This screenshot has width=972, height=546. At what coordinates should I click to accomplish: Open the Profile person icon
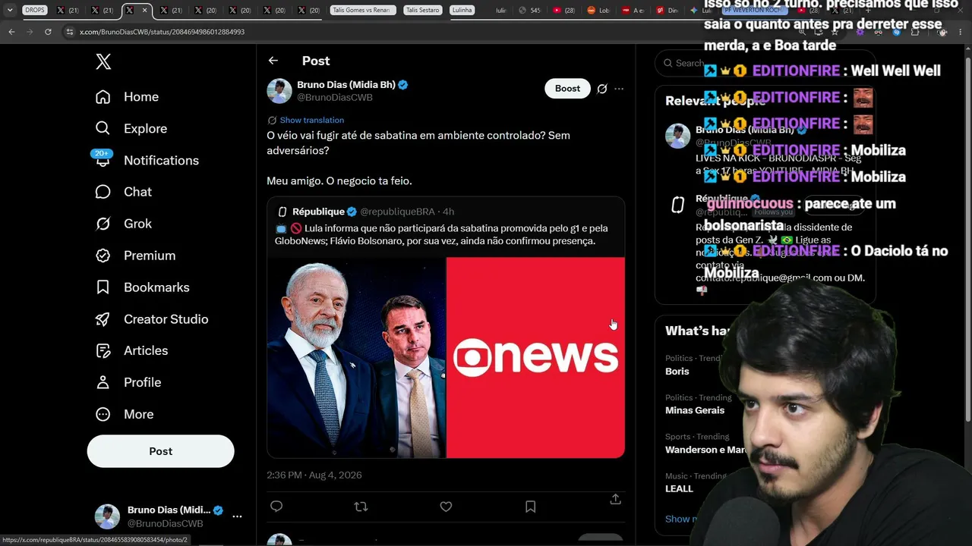pyautogui.click(x=103, y=382)
